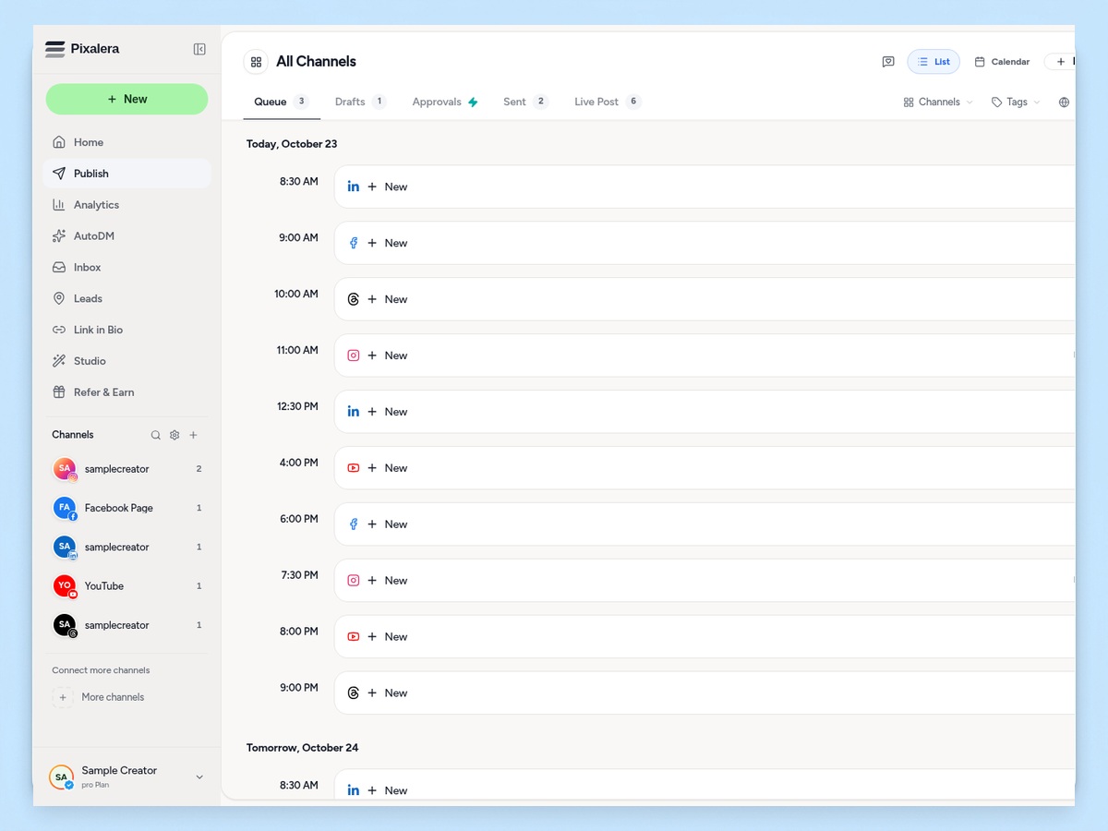
Task: Add a channel using plus icon beside Channels
Action: click(193, 435)
